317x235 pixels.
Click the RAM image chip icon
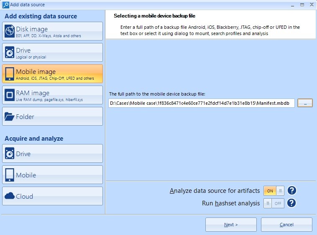pos(10,95)
